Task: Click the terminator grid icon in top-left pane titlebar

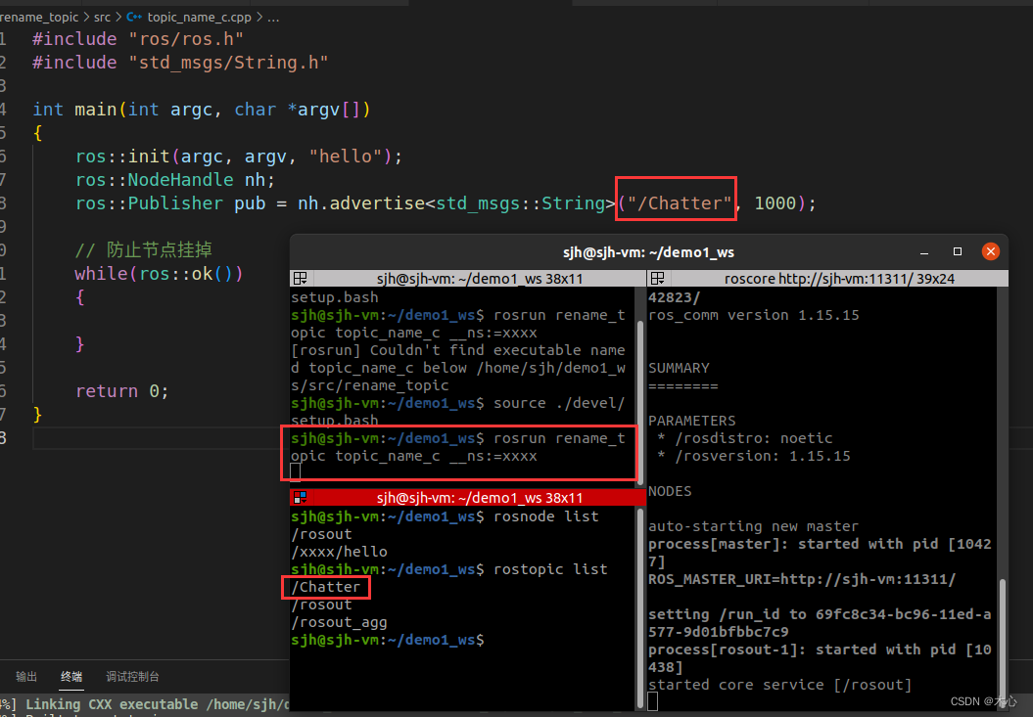Action: tap(300, 279)
